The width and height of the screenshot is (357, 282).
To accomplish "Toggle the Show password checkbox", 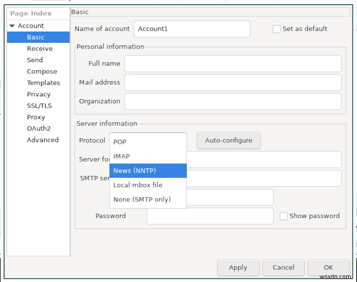I will (284, 216).
